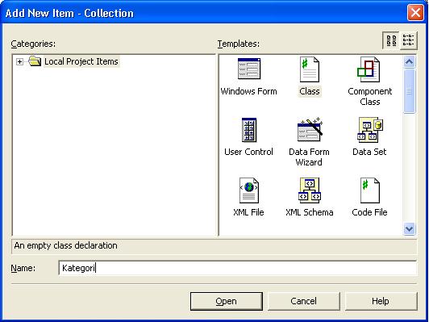Open Help for this dialog

tap(381, 301)
